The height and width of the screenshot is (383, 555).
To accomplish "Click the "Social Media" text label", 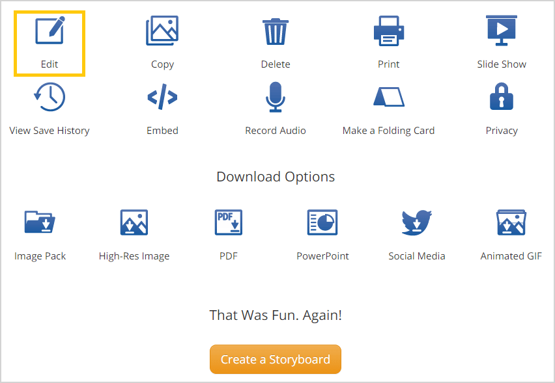I will [x=417, y=256].
